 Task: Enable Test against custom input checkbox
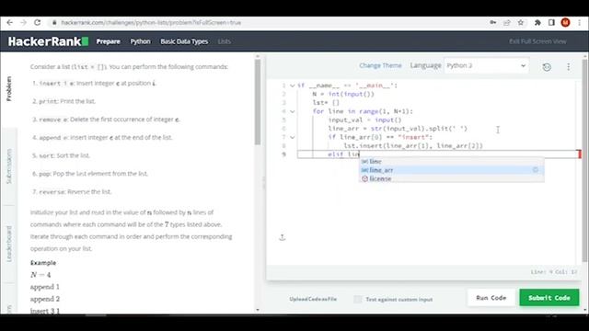(358, 299)
